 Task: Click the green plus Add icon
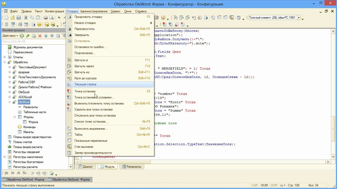pyautogui.click(x=22, y=36)
